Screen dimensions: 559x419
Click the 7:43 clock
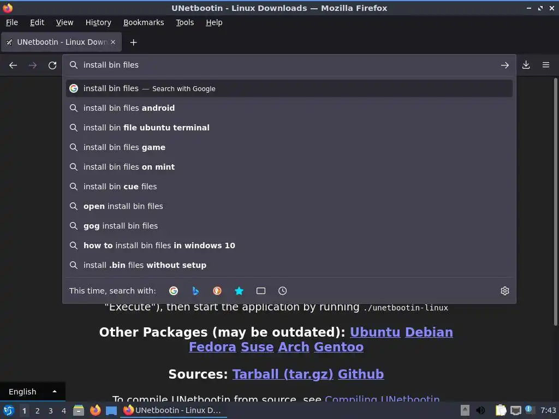548,410
